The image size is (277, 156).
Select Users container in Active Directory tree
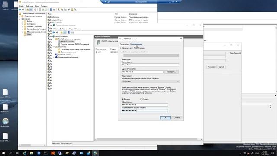[x=29, y=34]
